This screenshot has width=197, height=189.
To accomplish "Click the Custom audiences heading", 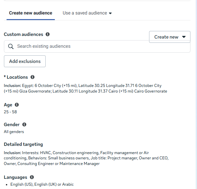I will [24, 34].
